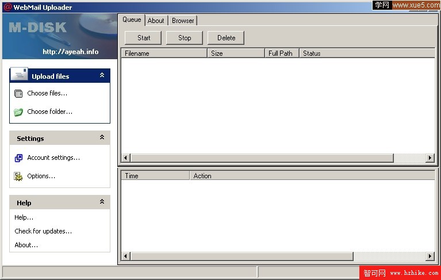Image resolution: width=441 pixels, height=280 pixels.
Task: Visit the http://ayeah.info link
Action: coord(71,52)
